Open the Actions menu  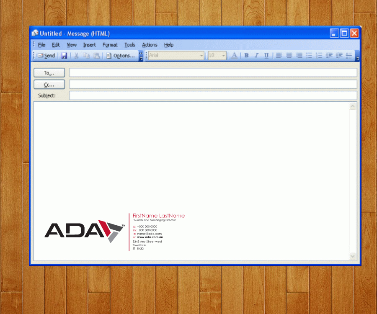coord(150,45)
